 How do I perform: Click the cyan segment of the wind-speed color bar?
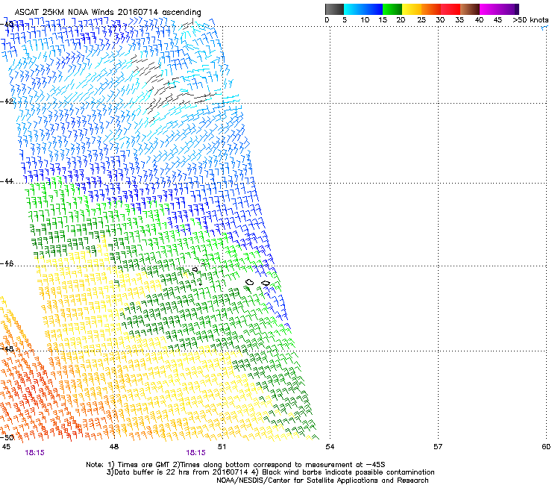pos(353,9)
